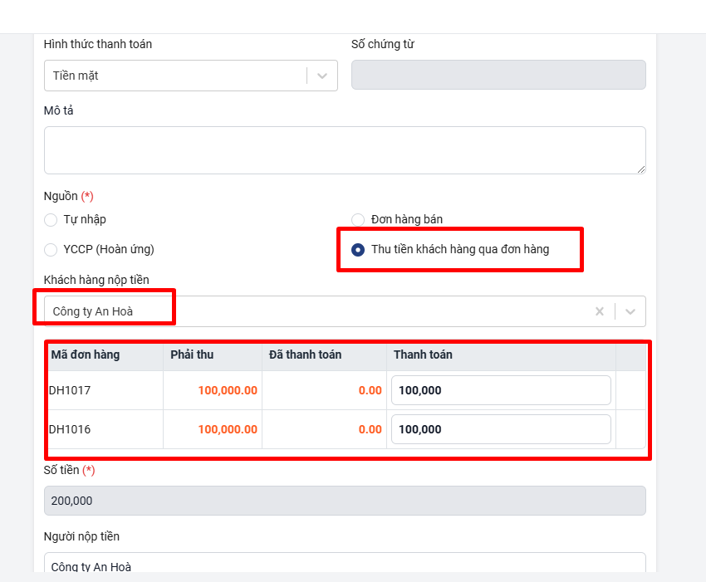Focus the Người nộp tiền input
The width and height of the screenshot is (706, 582).
click(x=344, y=565)
